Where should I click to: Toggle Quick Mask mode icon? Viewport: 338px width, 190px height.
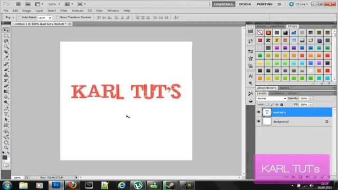[6, 165]
